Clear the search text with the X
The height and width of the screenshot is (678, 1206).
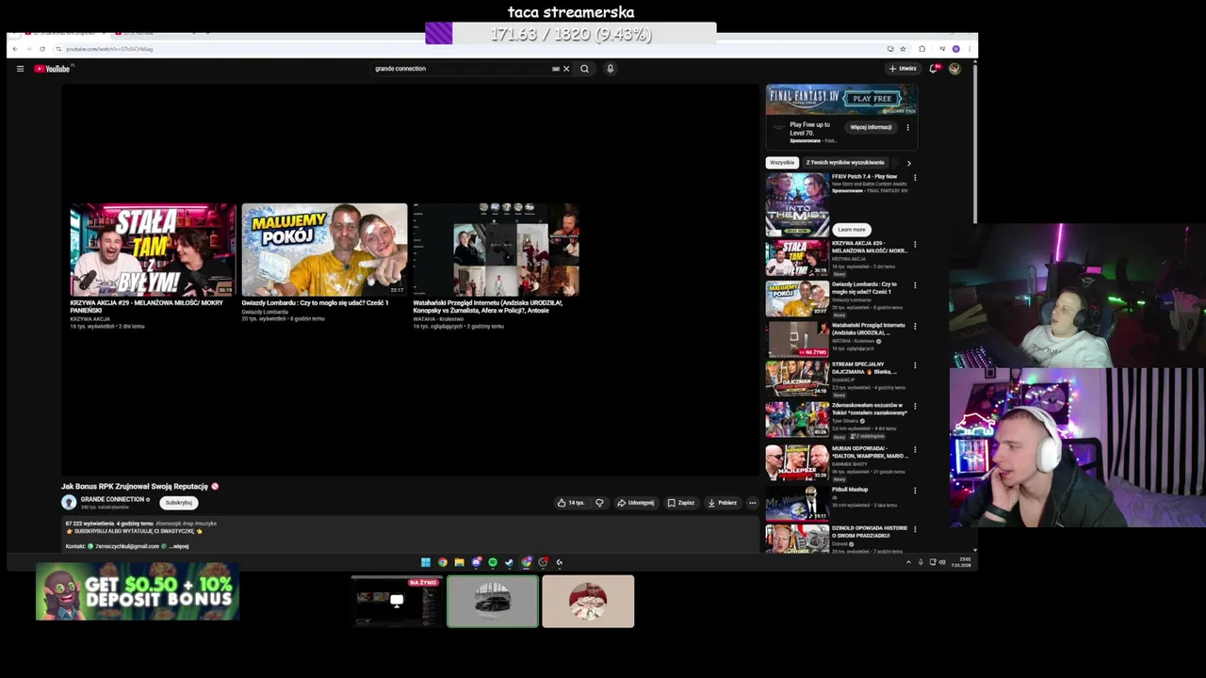566,69
